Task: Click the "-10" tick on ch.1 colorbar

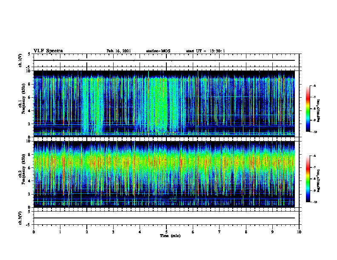Action: 314,132
